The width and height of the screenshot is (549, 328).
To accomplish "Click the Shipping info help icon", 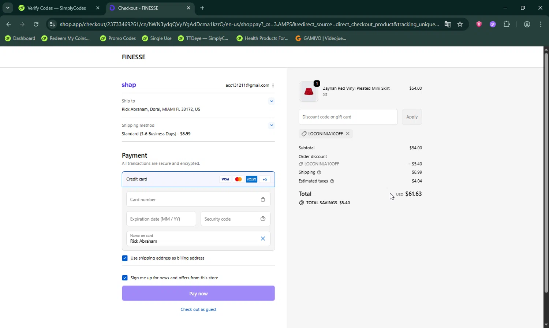I will click(319, 172).
